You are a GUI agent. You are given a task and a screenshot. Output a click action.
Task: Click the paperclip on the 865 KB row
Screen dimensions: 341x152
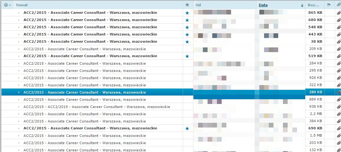pos(338,13)
